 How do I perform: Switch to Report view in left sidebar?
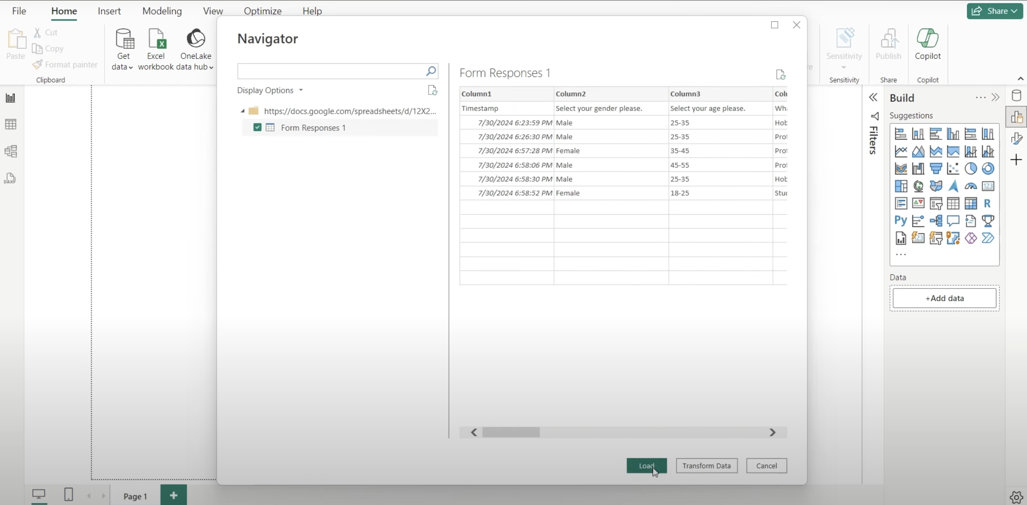pos(10,98)
